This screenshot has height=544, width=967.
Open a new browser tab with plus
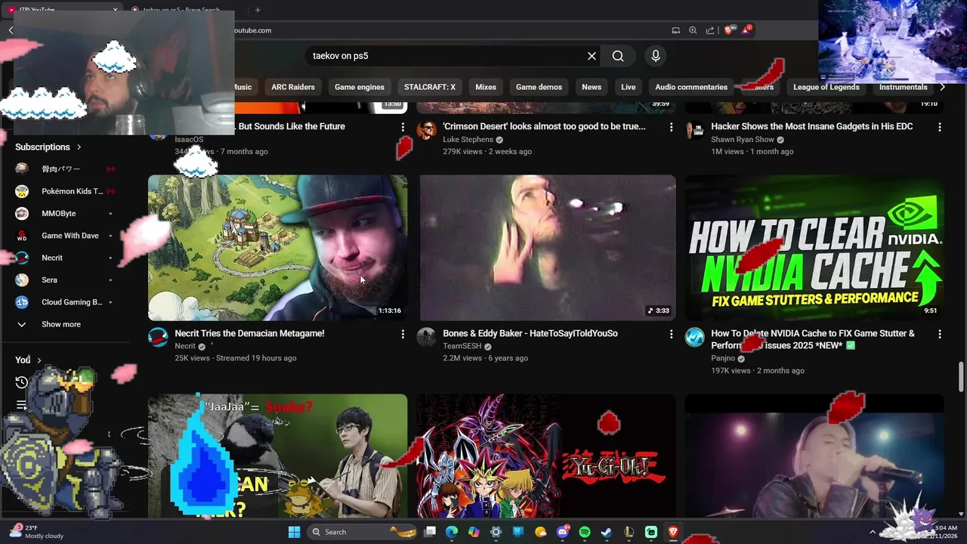(258, 10)
